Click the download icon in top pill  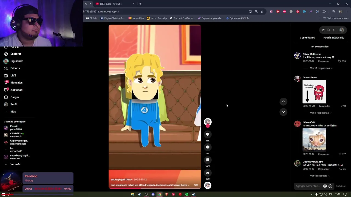click(333, 30)
